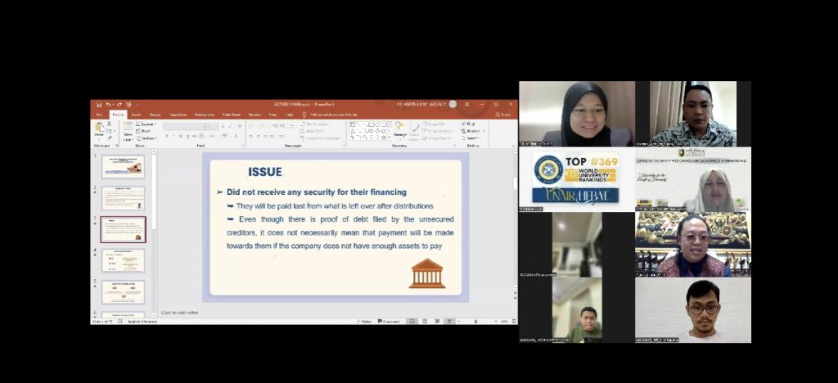838x383 pixels.
Task: Switch to the Transitions tab
Action: point(178,115)
